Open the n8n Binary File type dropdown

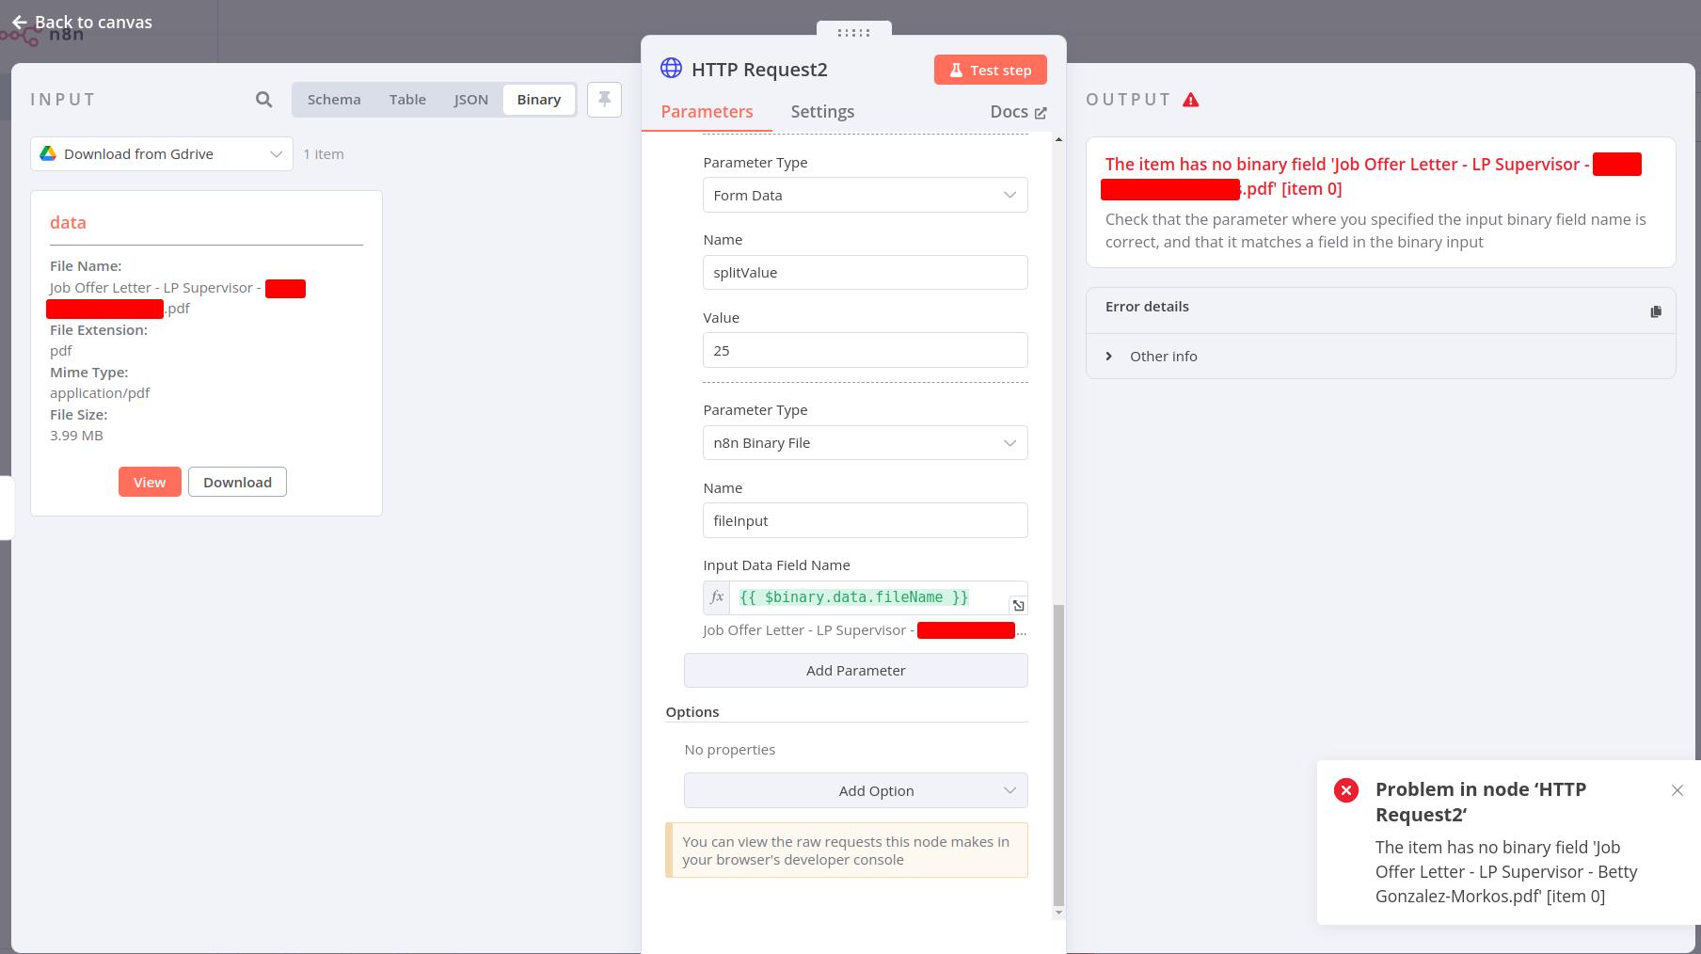(865, 442)
